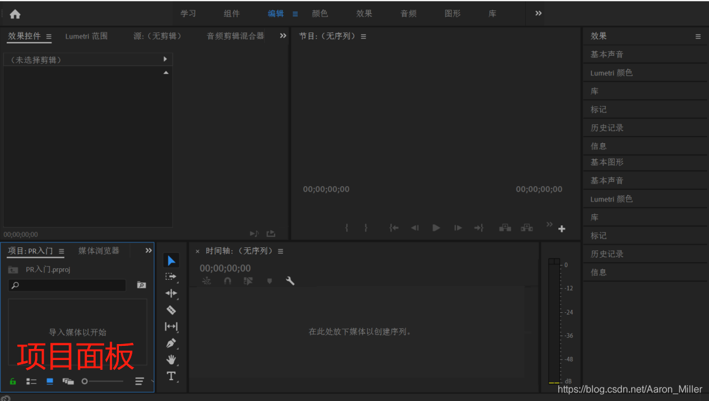This screenshot has height=401, width=709.
Task: Toggle project writable green lock
Action: pos(13,381)
